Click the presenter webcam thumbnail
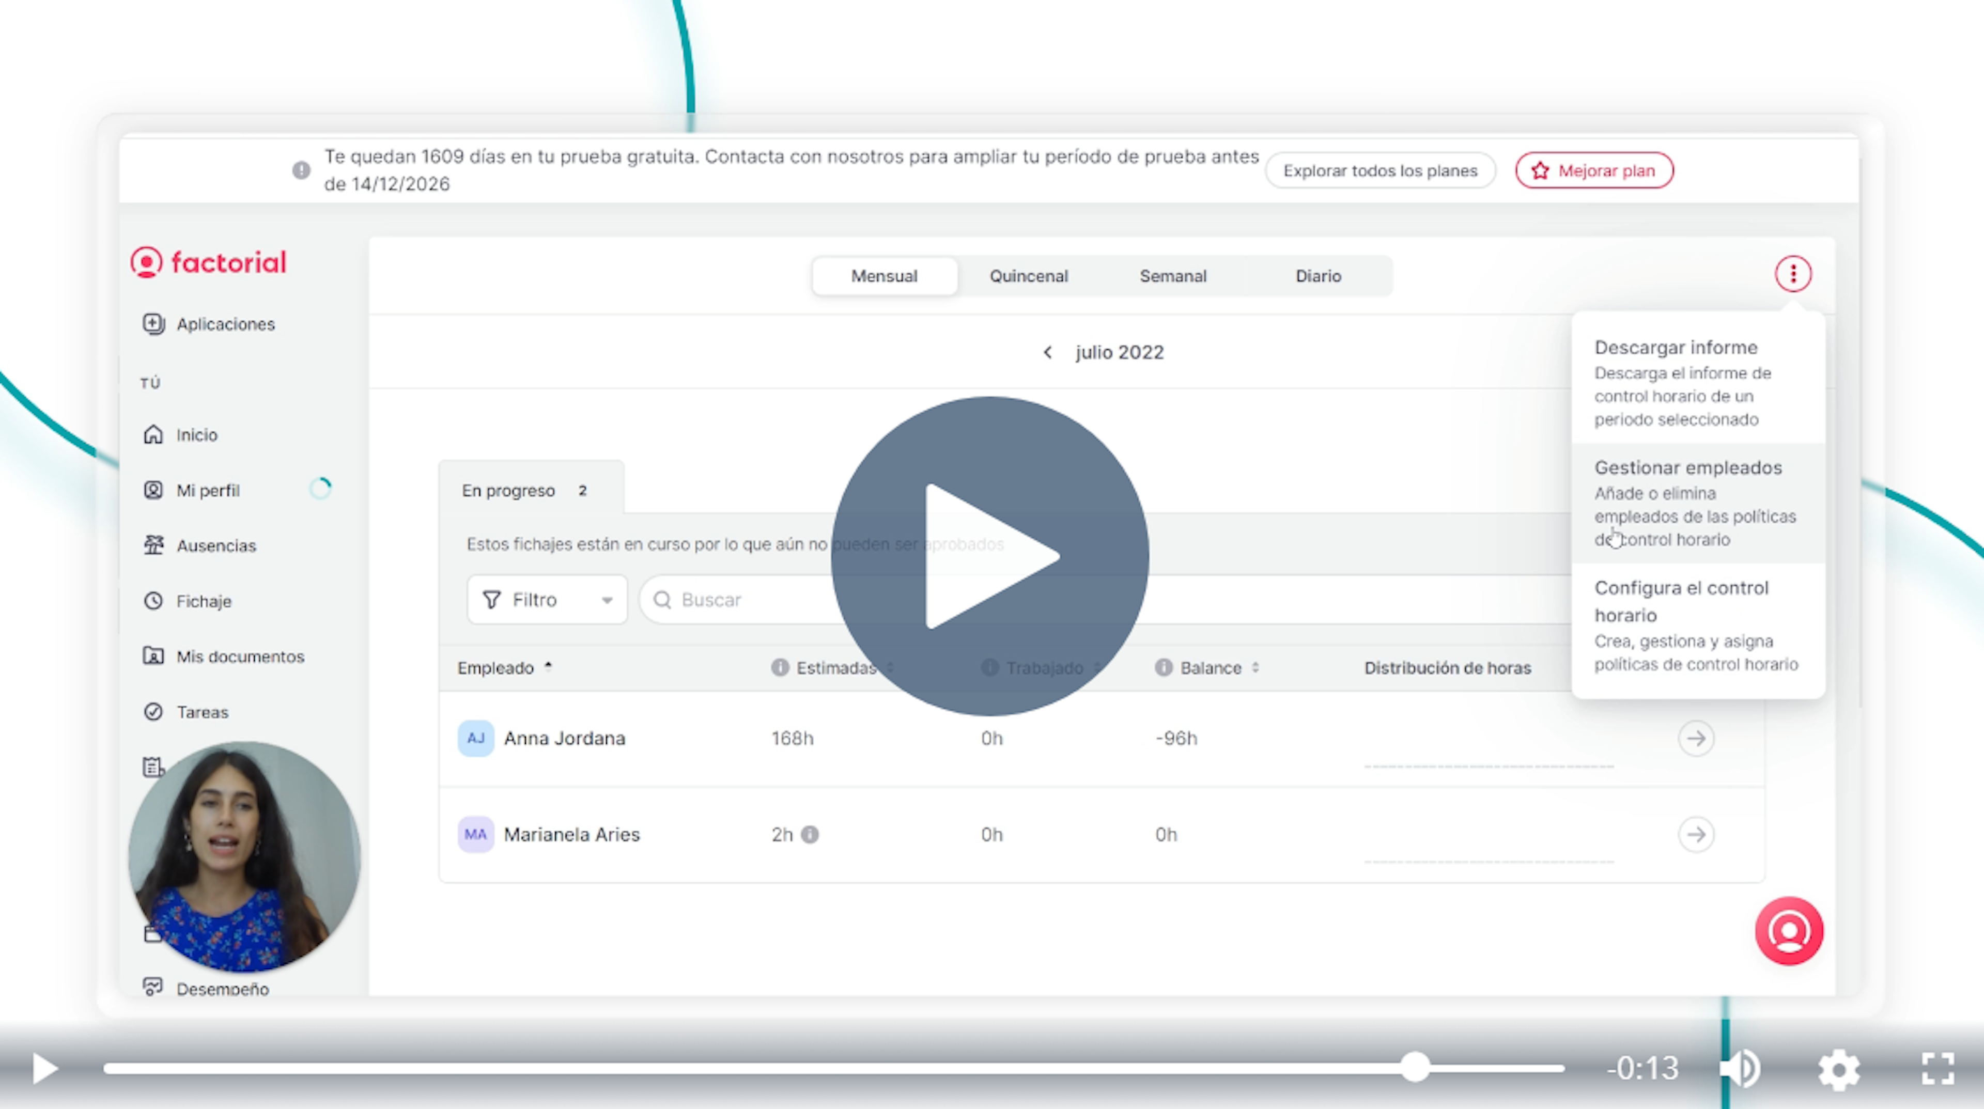Image resolution: width=1984 pixels, height=1109 pixels. 244,856
